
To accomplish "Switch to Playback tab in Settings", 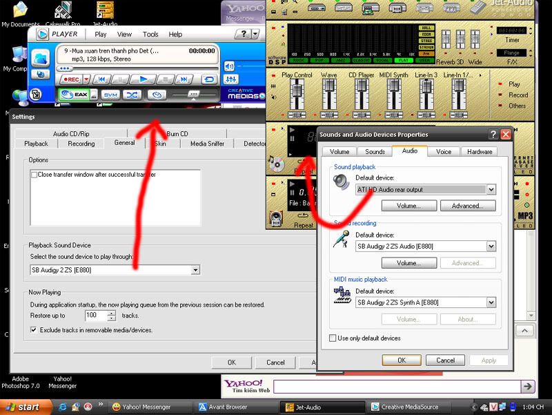I will 37,144.
